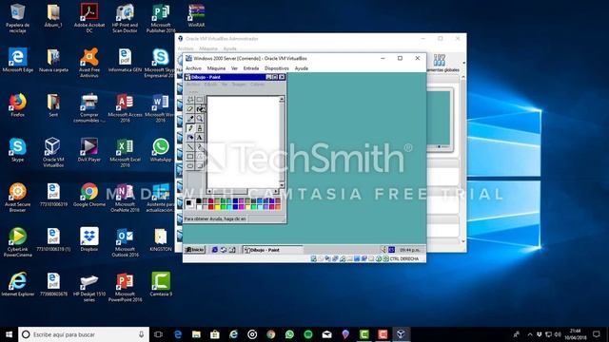
Task: Open the Dispositivos menu of the VM window
Action: pos(277,68)
